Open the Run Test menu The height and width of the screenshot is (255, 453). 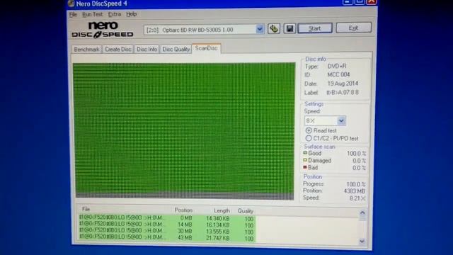(x=92, y=14)
